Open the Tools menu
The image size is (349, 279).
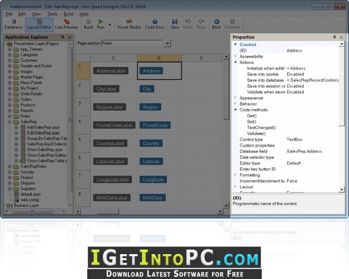(52, 14)
